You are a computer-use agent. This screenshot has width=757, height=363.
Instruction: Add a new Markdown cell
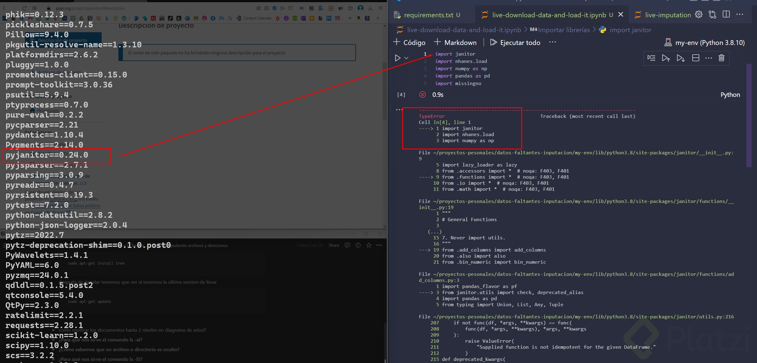click(455, 43)
